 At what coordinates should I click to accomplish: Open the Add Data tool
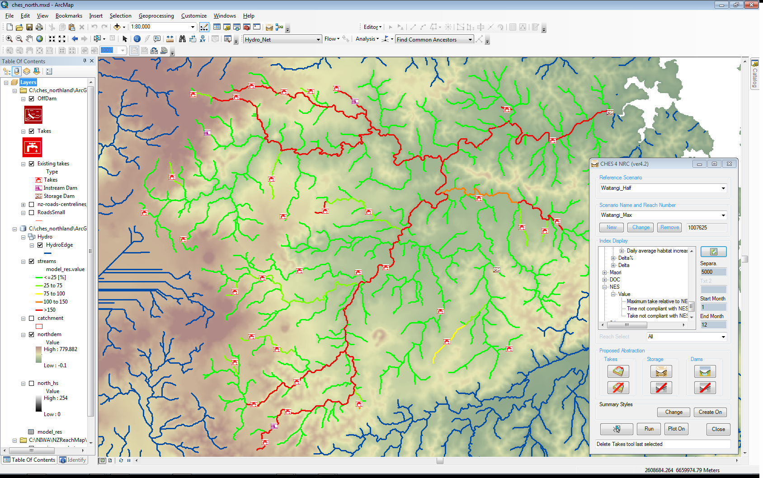[x=117, y=27]
